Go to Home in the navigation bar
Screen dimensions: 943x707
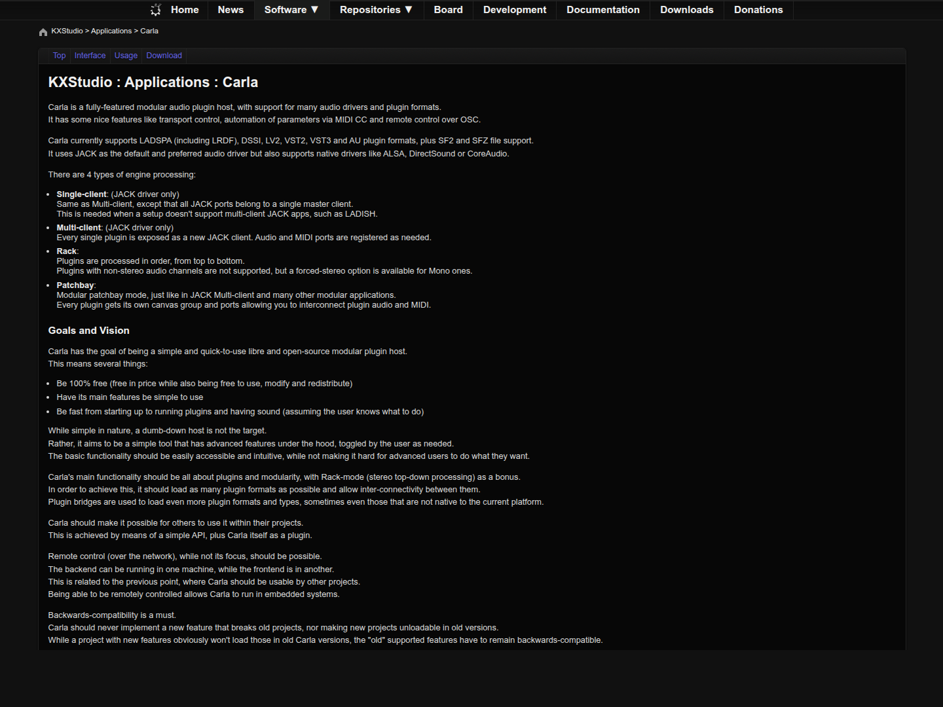tap(185, 10)
